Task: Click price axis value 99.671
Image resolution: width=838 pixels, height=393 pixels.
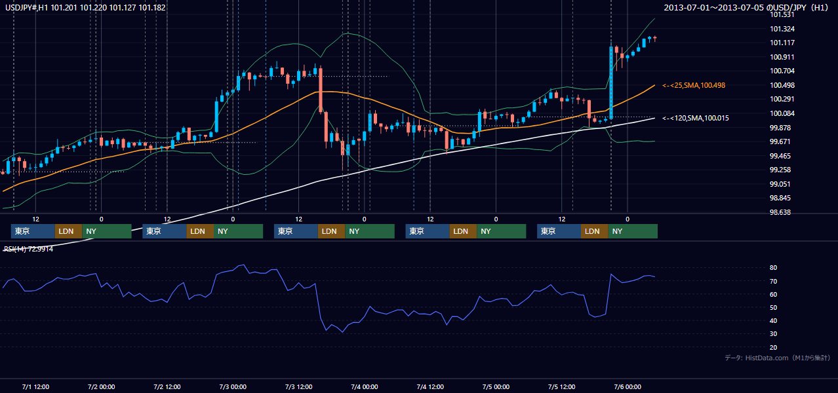Action: click(x=780, y=141)
